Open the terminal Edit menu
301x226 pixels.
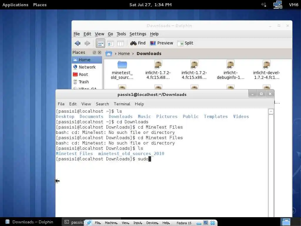73,104
